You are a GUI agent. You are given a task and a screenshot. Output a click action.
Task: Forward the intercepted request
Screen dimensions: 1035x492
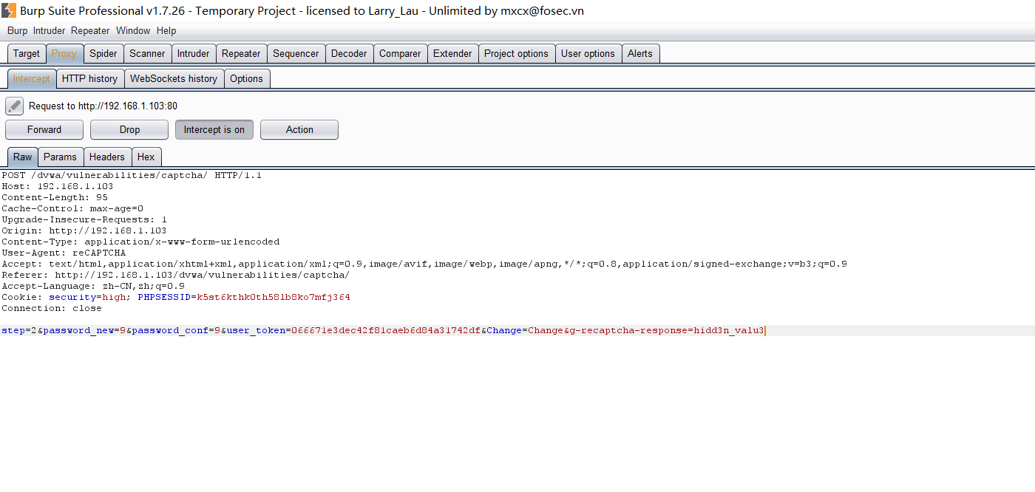point(44,129)
